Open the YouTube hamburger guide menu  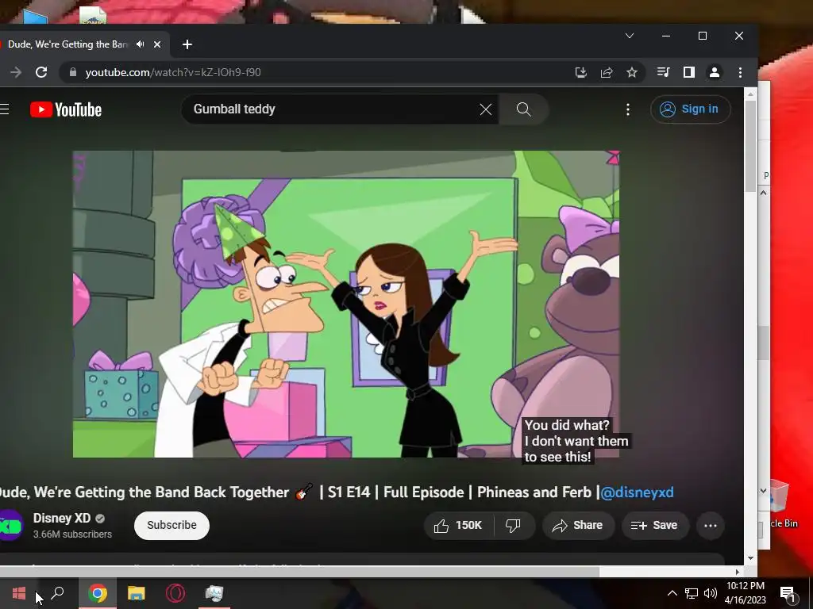pos(4,109)
